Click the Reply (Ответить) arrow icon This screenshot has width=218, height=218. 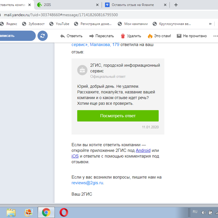62,36
